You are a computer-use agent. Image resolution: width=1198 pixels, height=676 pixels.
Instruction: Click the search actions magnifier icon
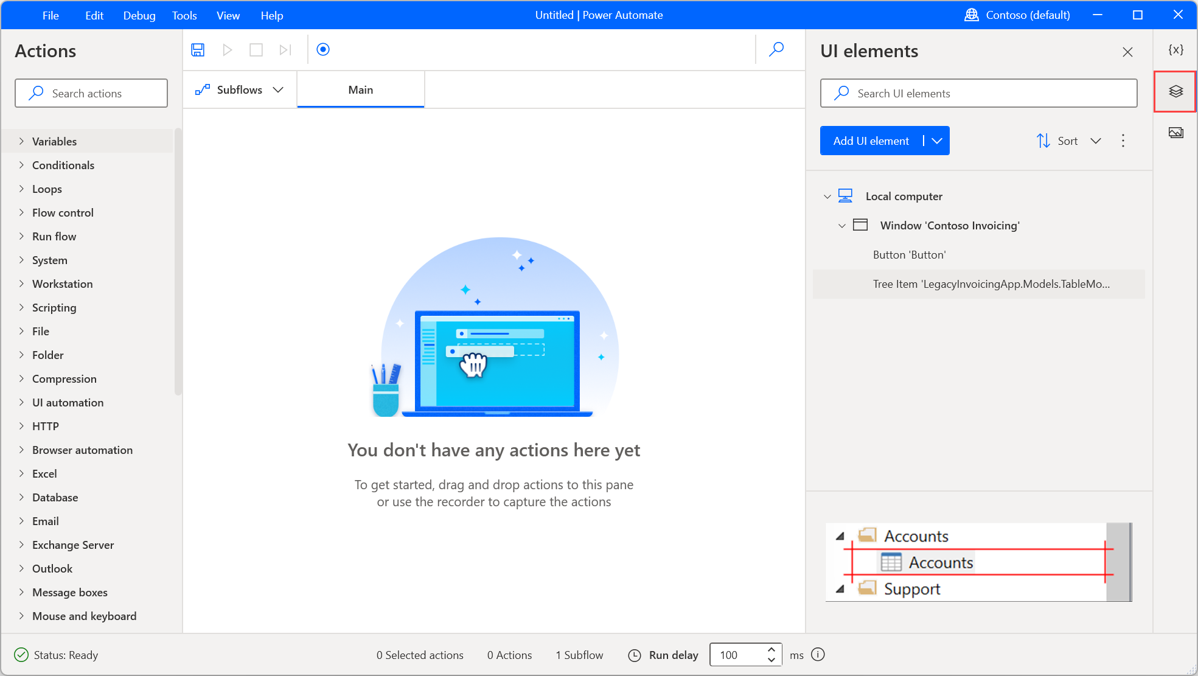(37, 93)
